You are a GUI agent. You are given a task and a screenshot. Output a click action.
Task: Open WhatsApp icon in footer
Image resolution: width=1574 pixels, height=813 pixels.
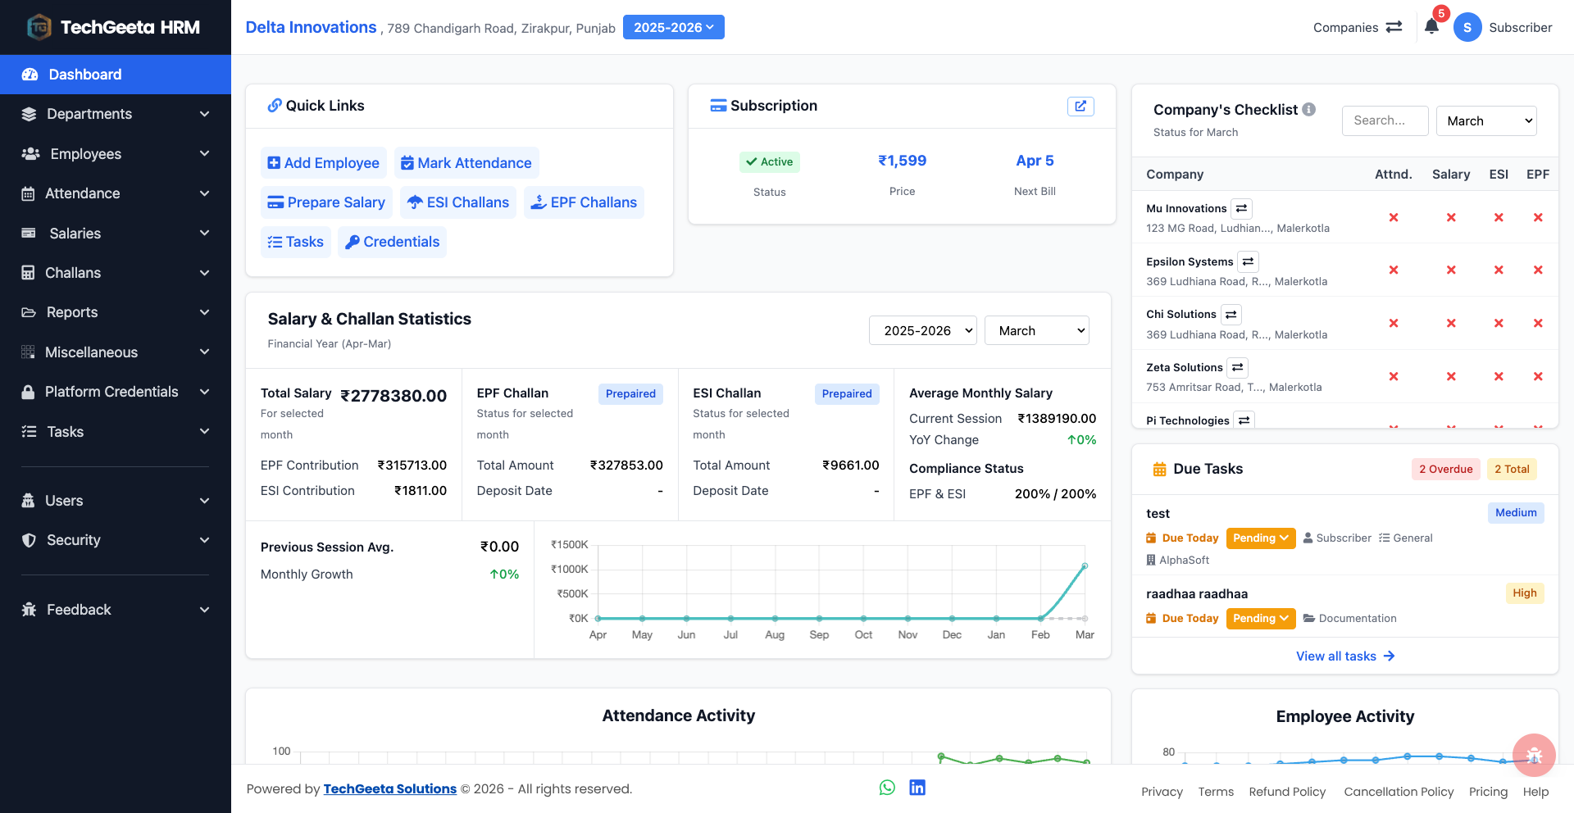click(887, 788)
